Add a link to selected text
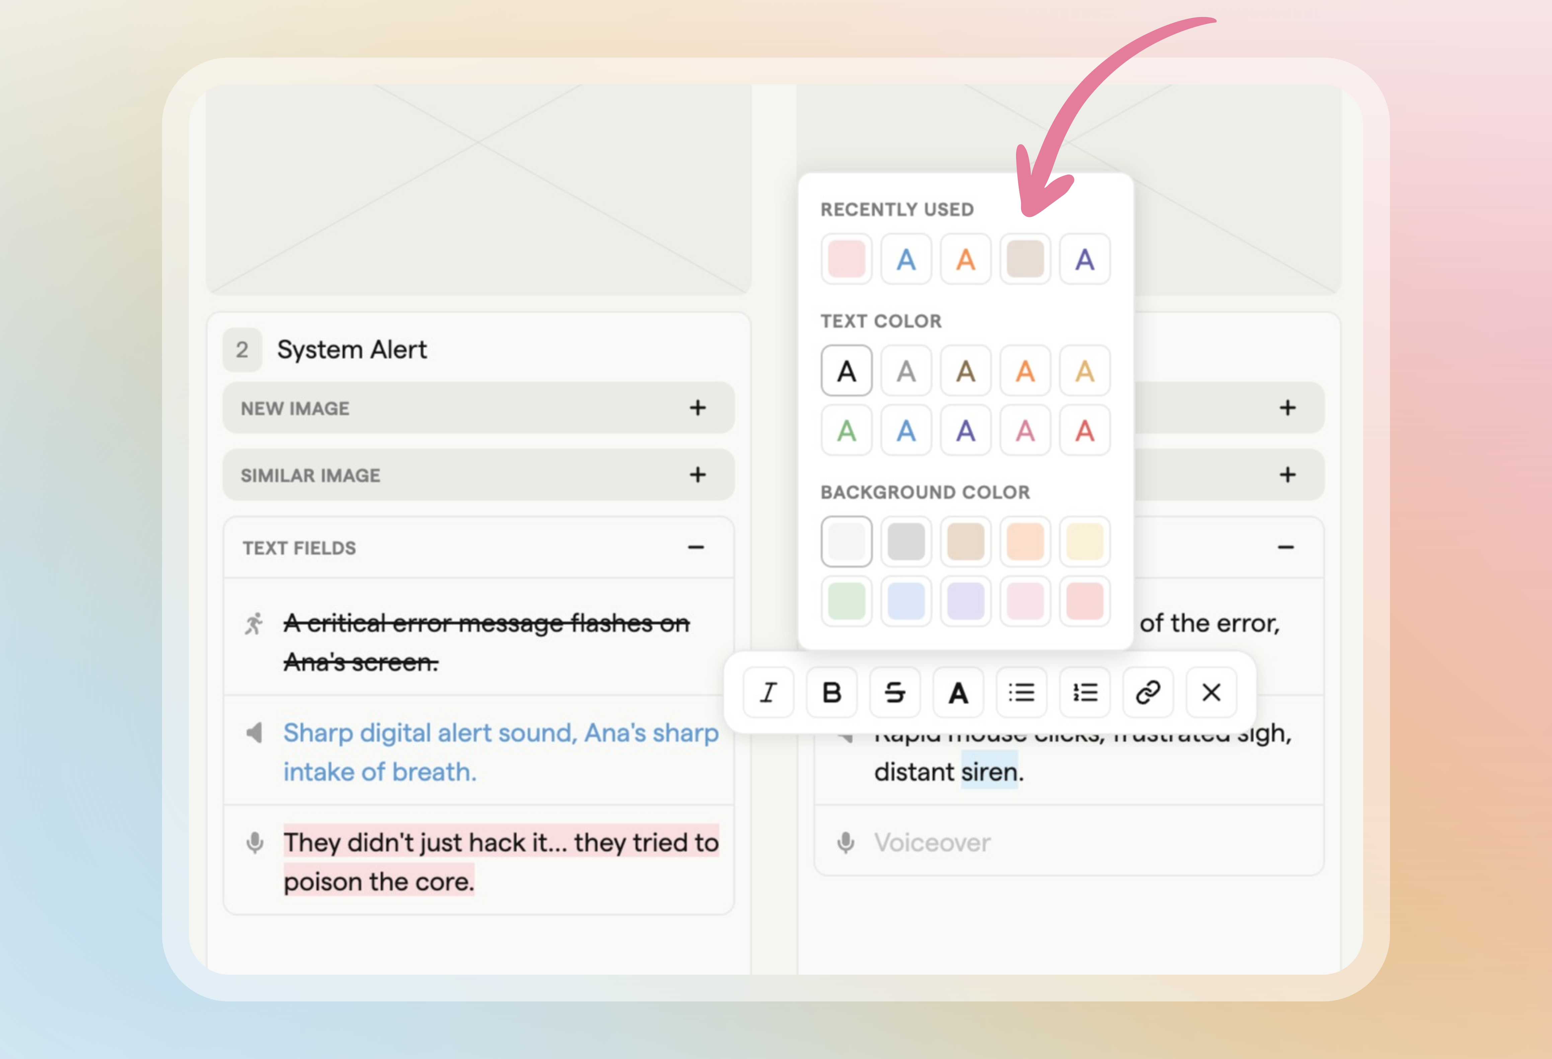Screen dimensions: 1552x1059 pyautogui.click(x=1148, y=693)
